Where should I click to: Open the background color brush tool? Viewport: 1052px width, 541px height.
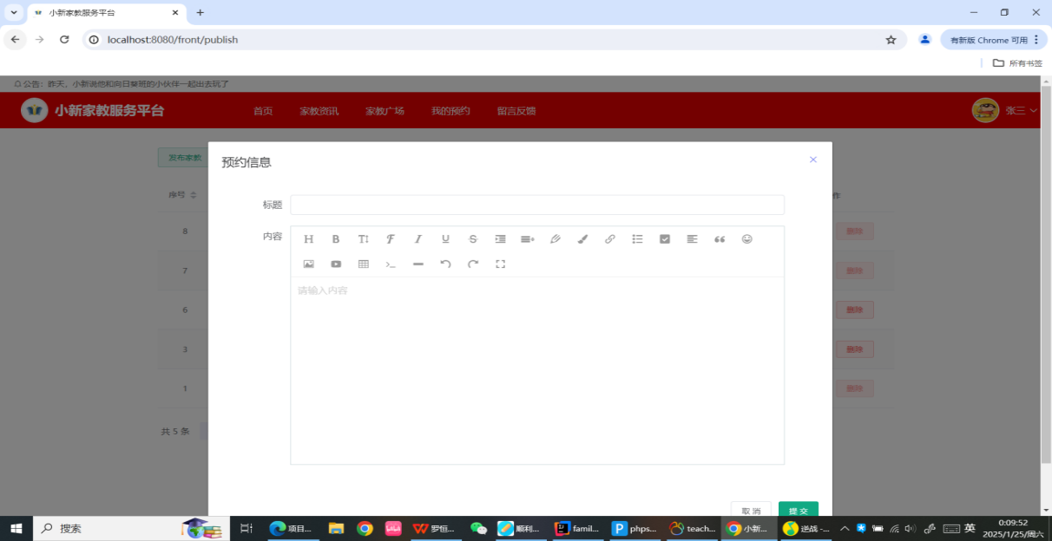coord(582,239)
